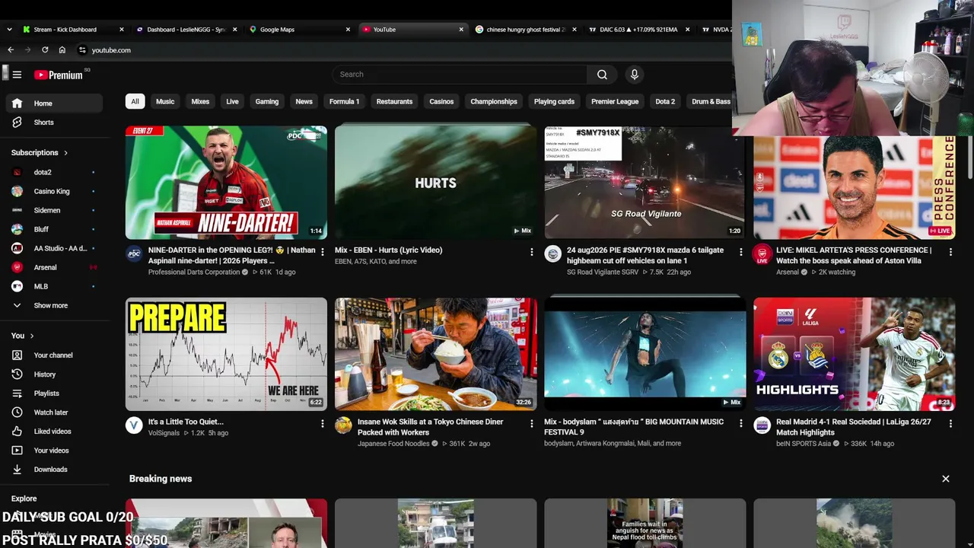Open the NINE-DARTER in the OPENING LEG video title

[x=231, y=255]
